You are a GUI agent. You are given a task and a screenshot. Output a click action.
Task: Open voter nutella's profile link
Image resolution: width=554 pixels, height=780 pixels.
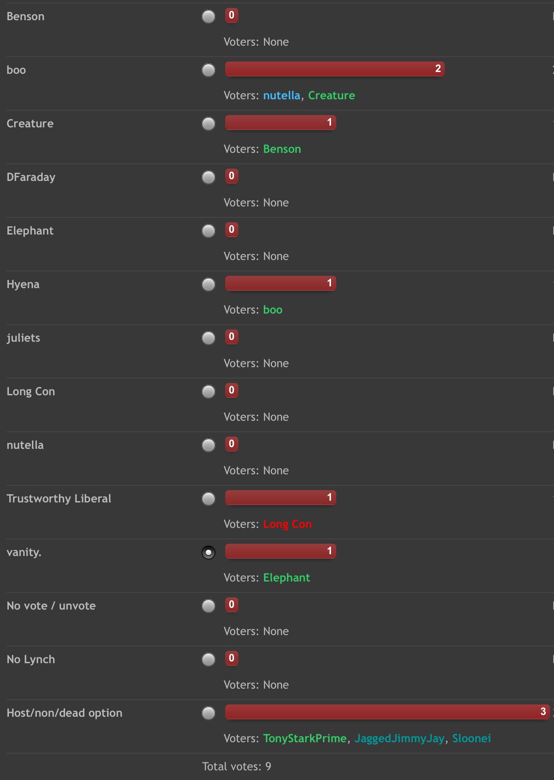(282, 96)
